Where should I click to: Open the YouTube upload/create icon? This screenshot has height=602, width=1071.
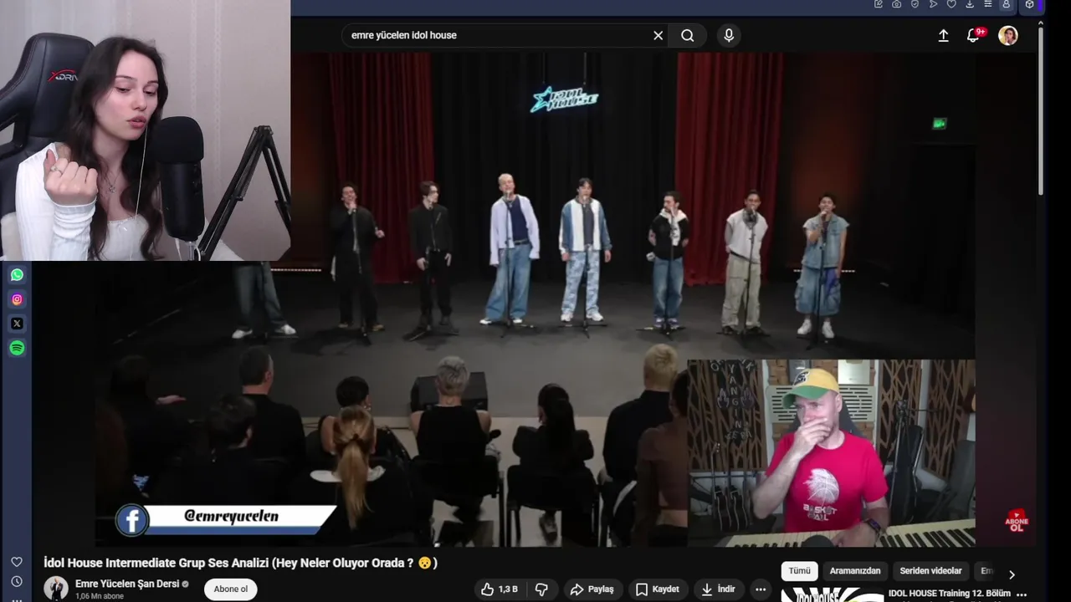pos(943,35)
